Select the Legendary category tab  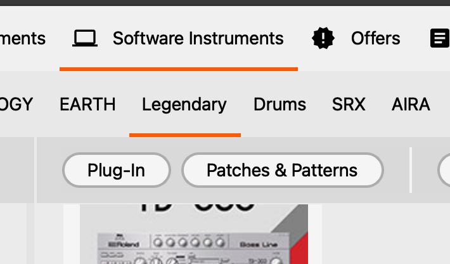tap(184, 105)
